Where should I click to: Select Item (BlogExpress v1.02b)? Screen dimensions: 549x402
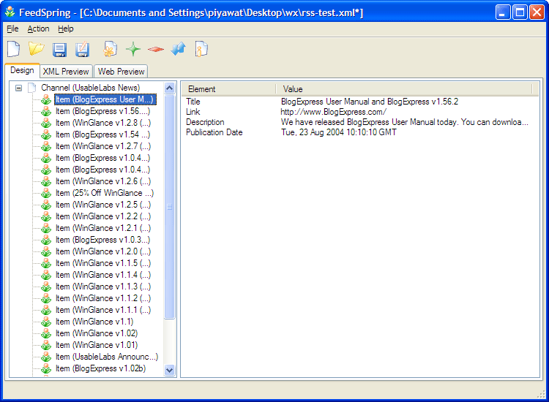pyautogui.click(x=101, y=368)
